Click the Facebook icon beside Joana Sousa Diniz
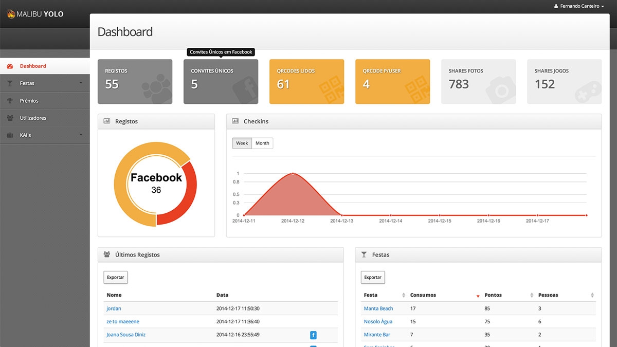Viewport: 617px width, 347px height. [313, 335]
